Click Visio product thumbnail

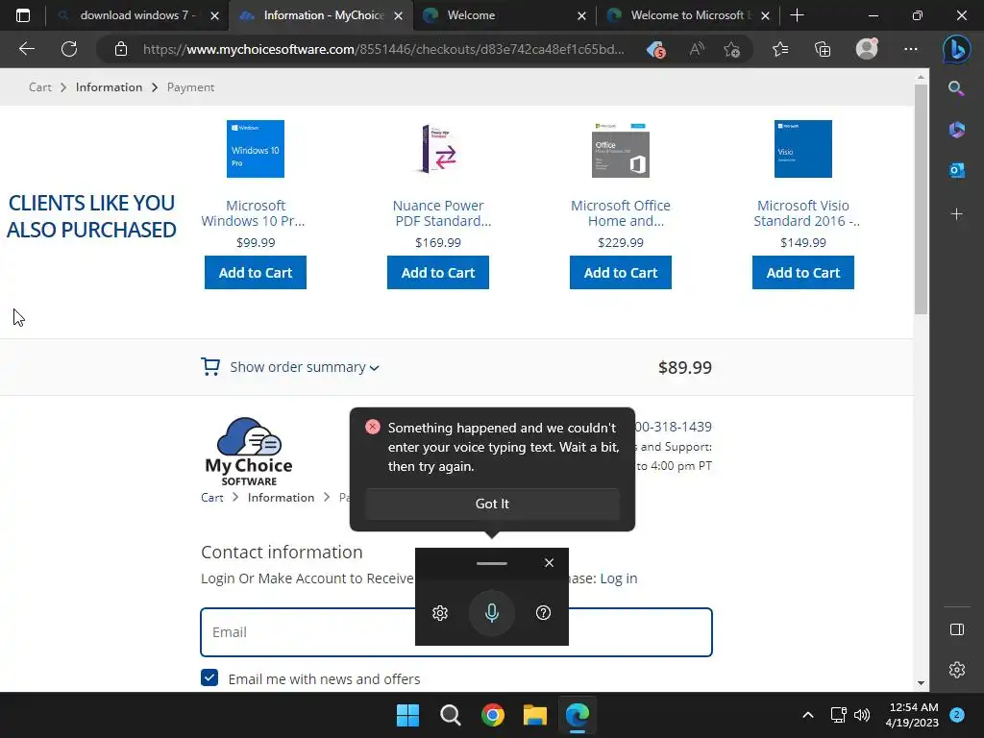click(x=803, y=149)
